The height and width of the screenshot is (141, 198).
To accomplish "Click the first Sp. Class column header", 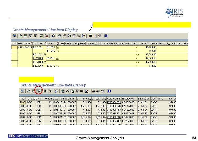I will (39, 43).
